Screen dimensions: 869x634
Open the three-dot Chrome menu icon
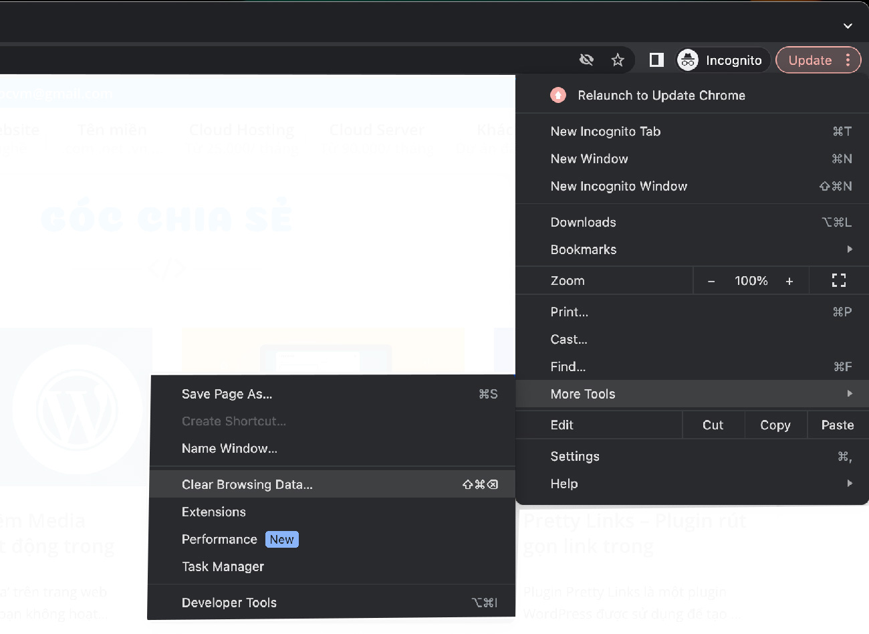coord(848,60)
